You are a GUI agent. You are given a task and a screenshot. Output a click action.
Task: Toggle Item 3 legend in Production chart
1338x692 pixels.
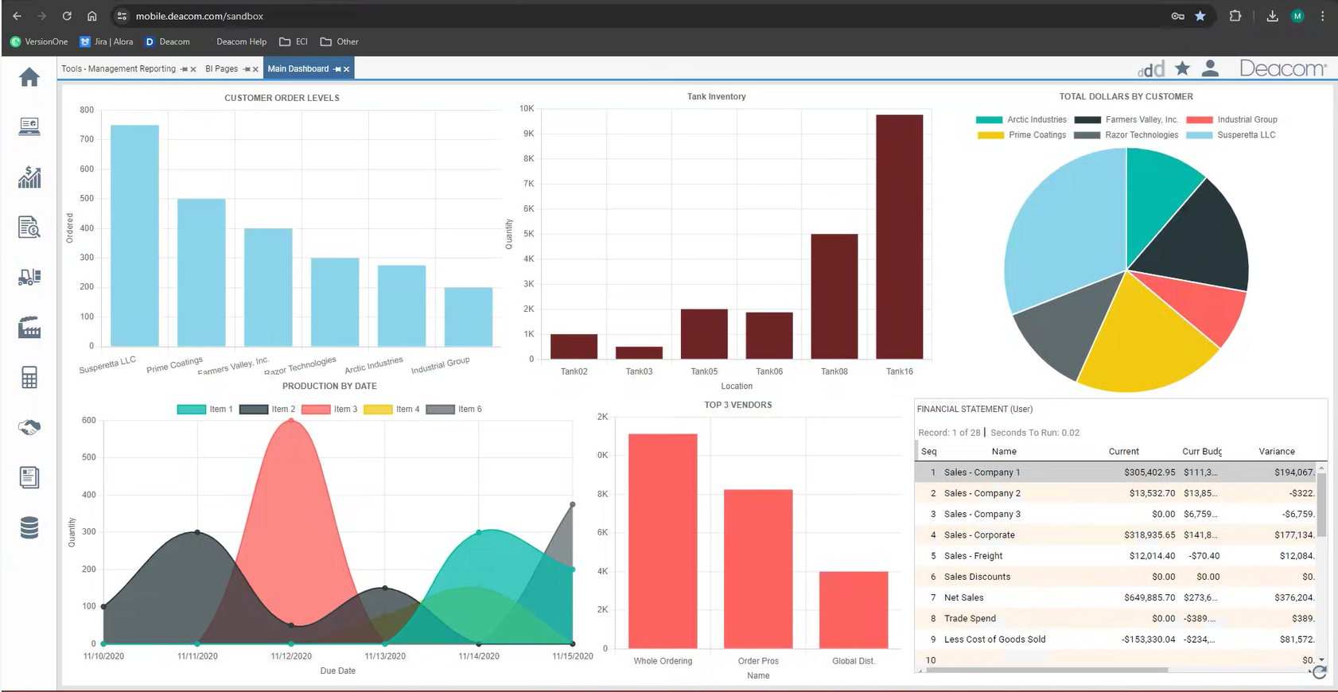[x=329, y=410]
